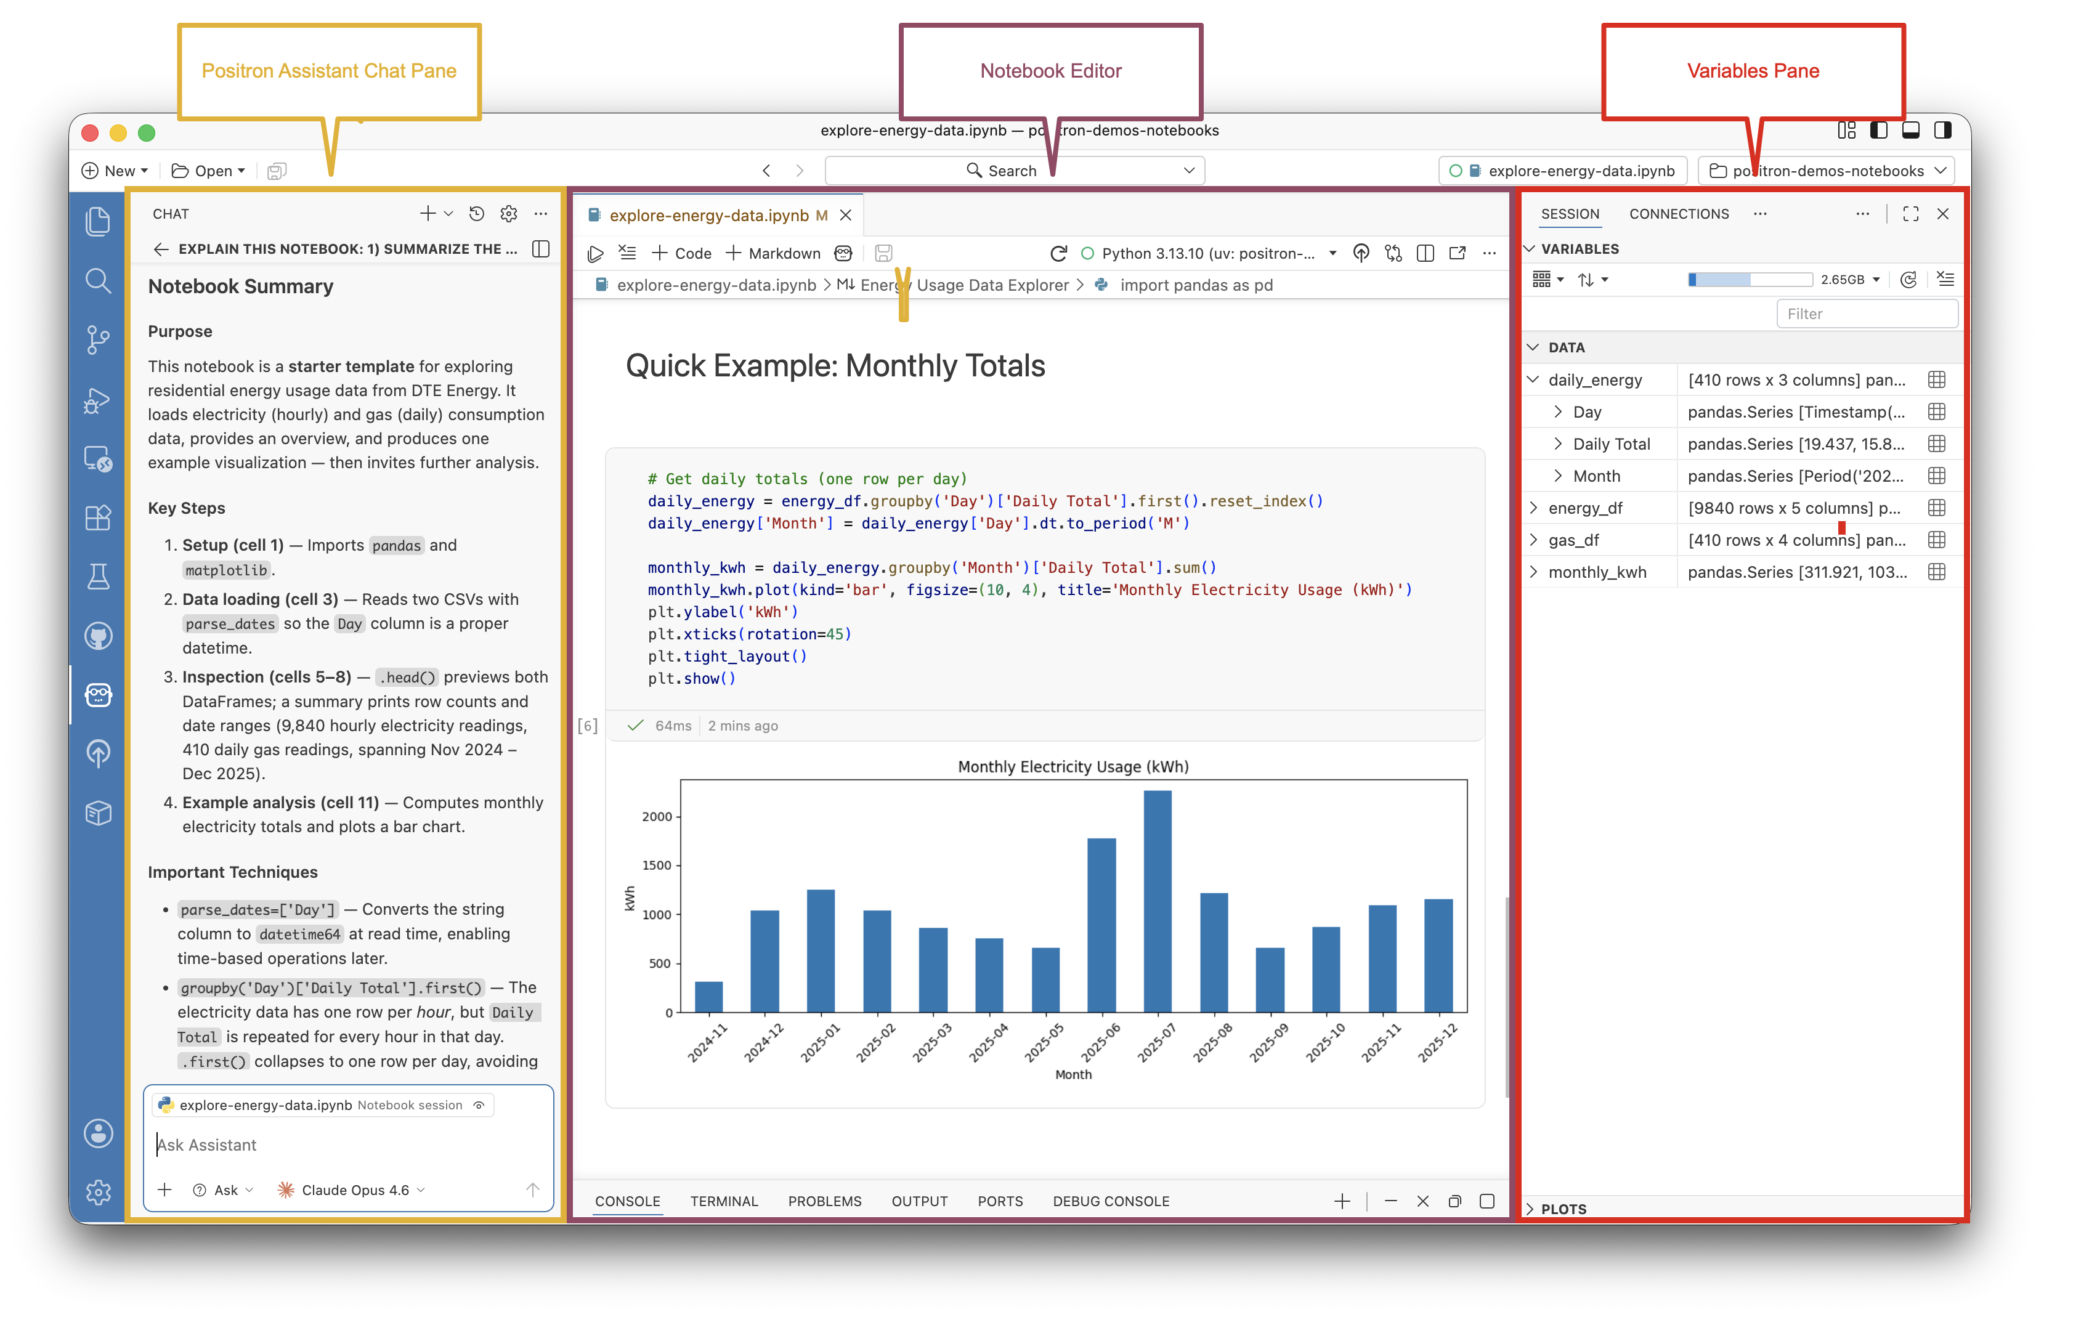Maximize the session panel
The height and width of the screenshot is (1333, 2097).
1910,213
